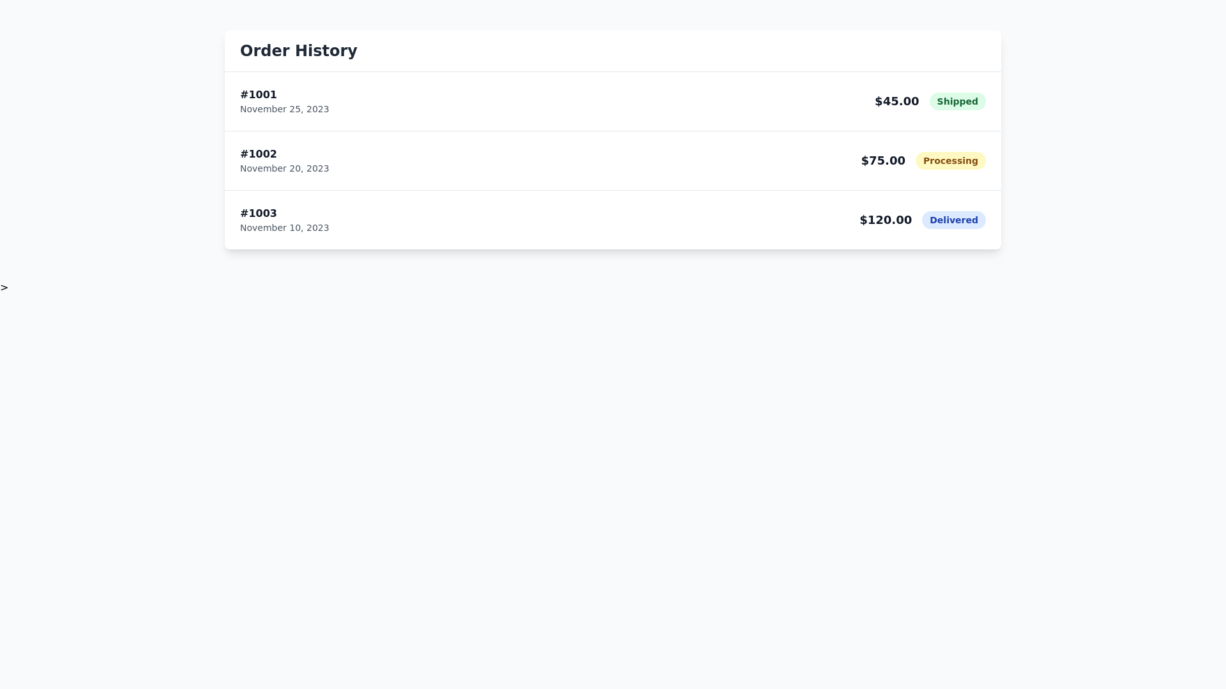Click the Delivered status badge
The width and height of the screenshot is (1226, 689).
point(953,219)
